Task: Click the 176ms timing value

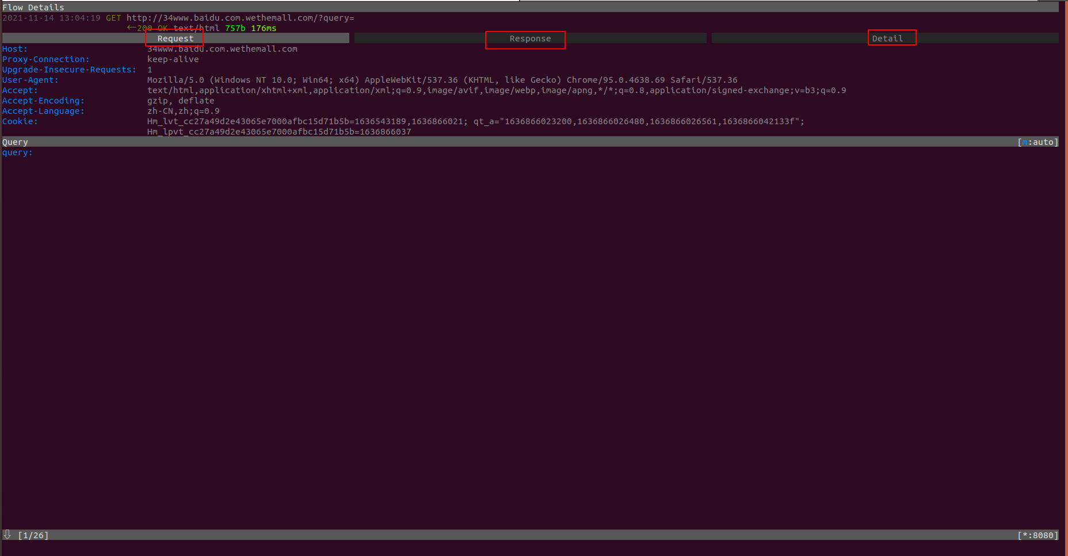Action: (x=265, y=28)
